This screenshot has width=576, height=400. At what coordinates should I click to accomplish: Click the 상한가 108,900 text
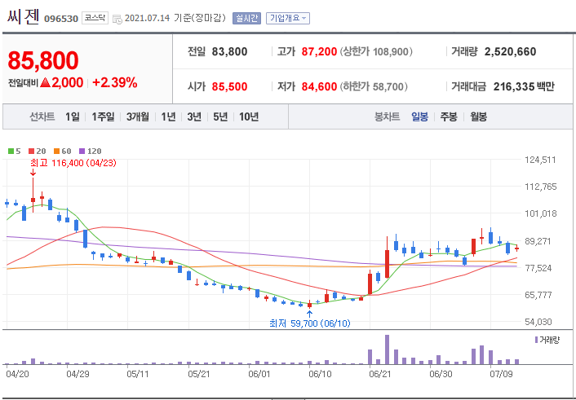[376, 52]
